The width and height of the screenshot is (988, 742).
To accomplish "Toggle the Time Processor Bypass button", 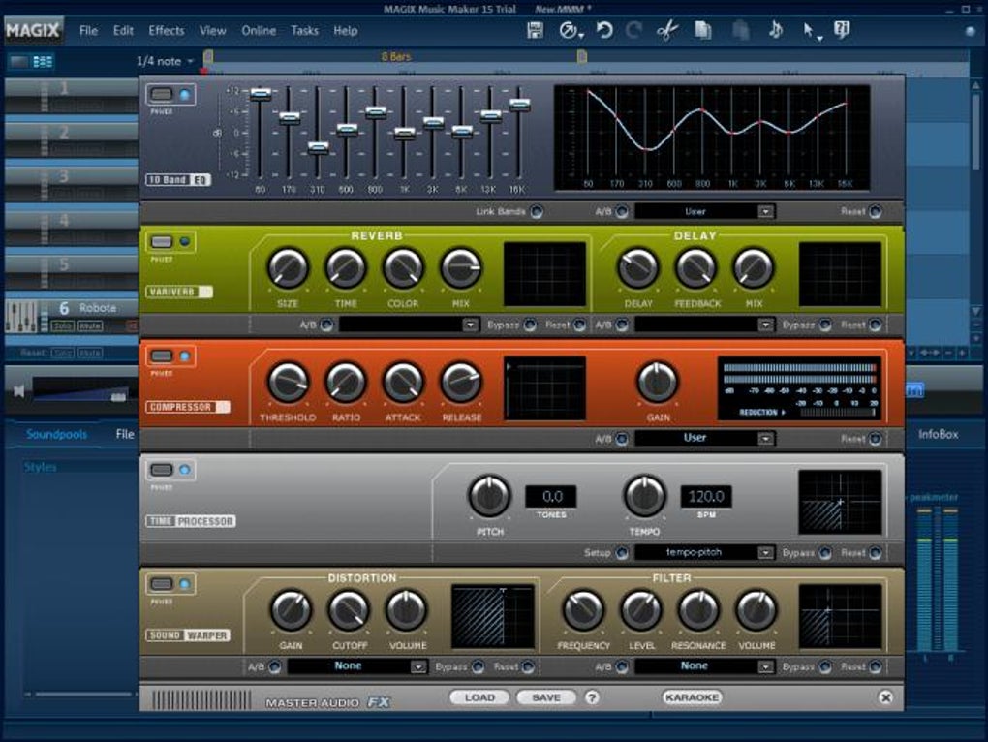I will tap(825, 553).
